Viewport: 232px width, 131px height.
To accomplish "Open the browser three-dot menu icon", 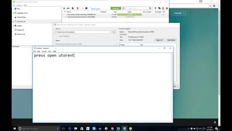I will coord(218,6).
